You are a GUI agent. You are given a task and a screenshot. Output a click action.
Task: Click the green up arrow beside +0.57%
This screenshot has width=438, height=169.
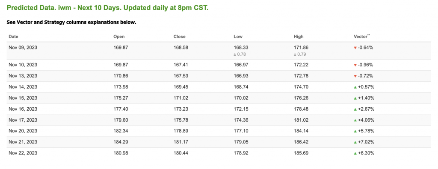(355, 87)
